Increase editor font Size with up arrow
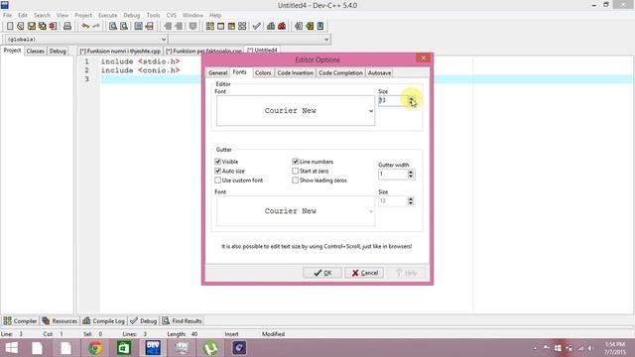The image size is (635, 357). (x=411, y=98)
